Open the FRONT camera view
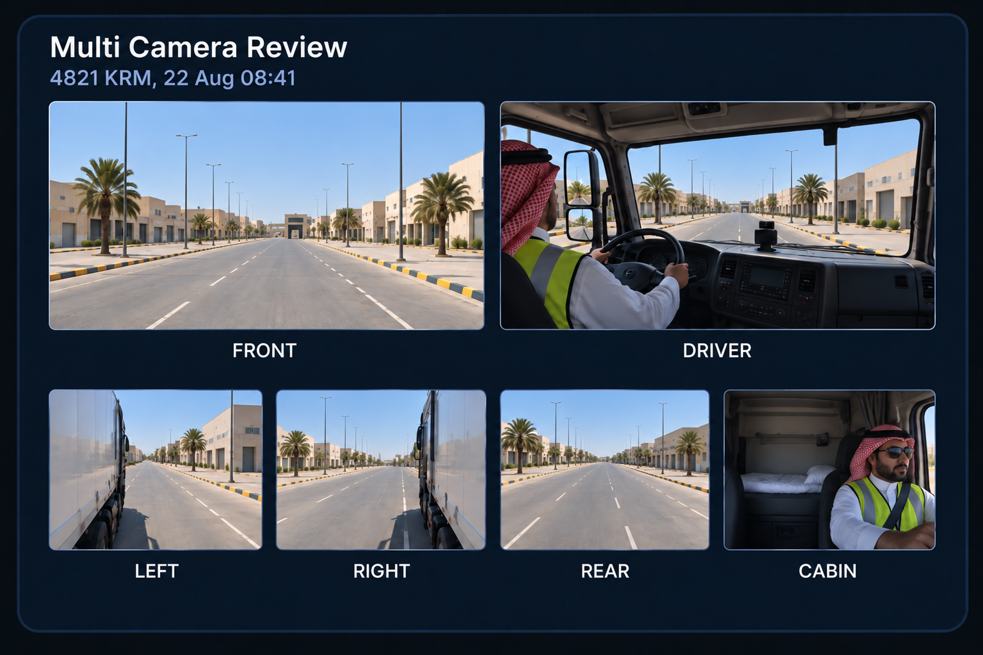 coord(267,215)
